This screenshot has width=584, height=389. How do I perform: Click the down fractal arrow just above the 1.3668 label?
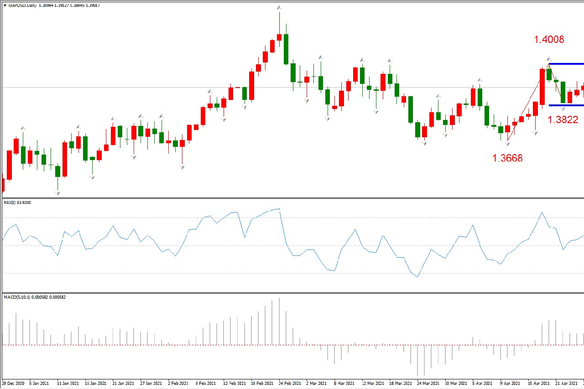click(x=507, y=144)
